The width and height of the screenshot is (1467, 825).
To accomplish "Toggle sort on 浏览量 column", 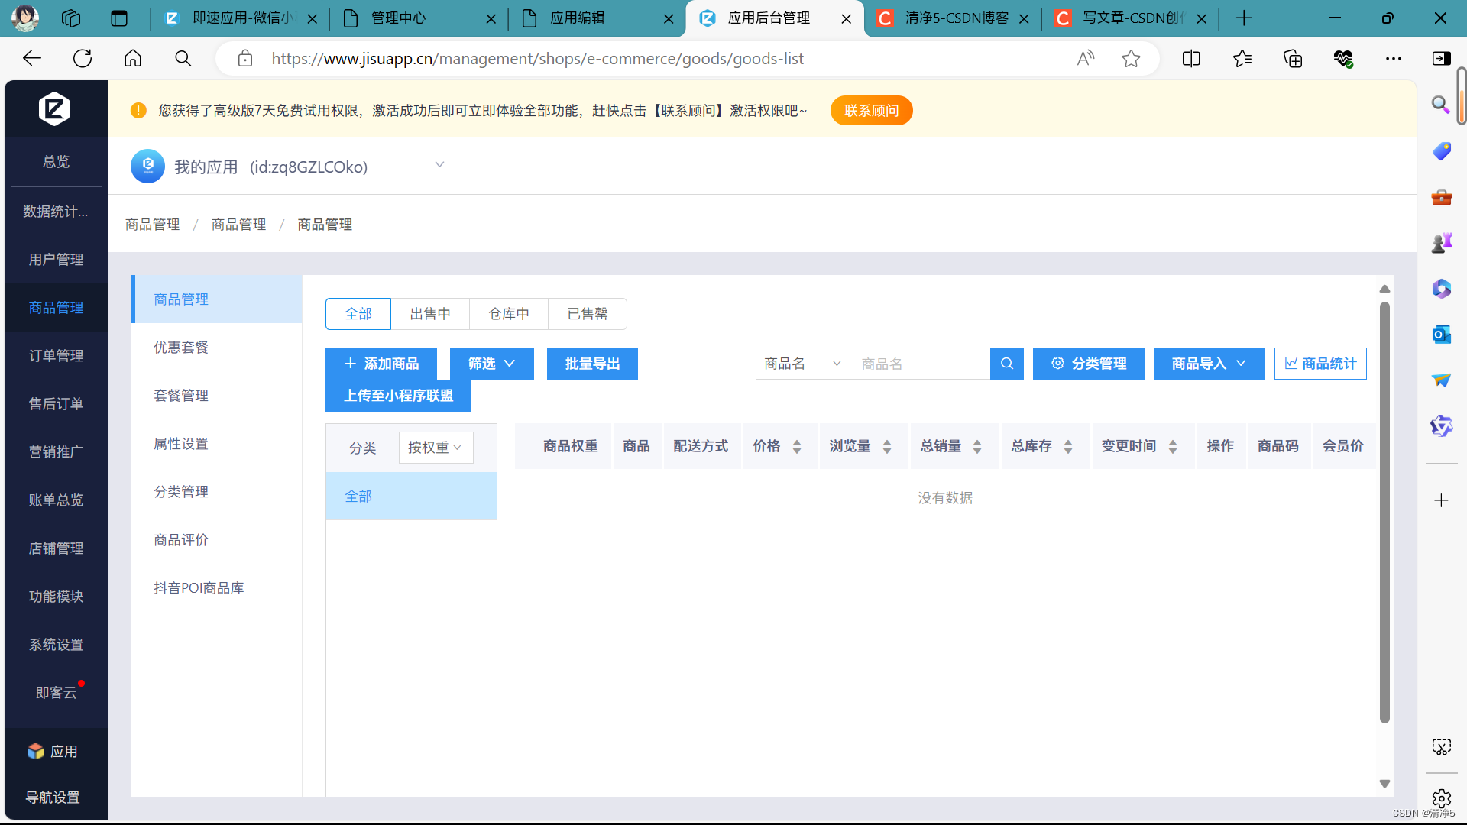I will tap(886, 447).
